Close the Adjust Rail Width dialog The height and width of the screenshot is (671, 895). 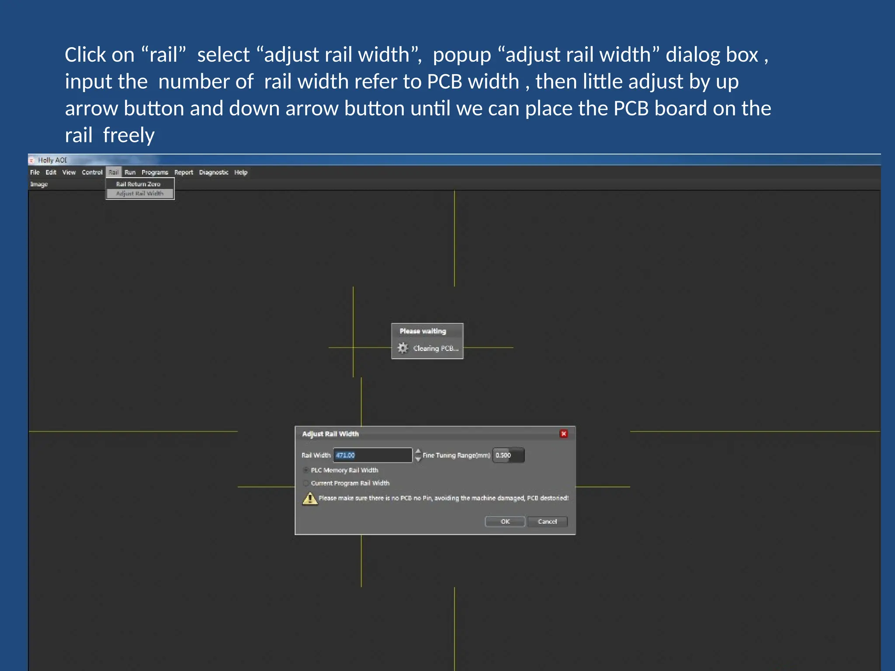coord(563,434)
